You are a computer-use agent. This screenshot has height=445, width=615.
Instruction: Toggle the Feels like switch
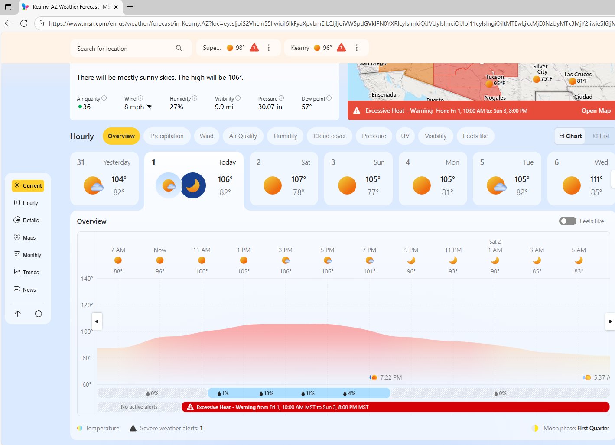[x=567, y=221]
